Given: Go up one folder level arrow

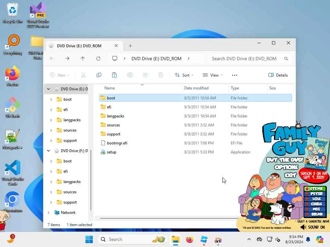Looking at the screenshot, I should coord(83,59).
